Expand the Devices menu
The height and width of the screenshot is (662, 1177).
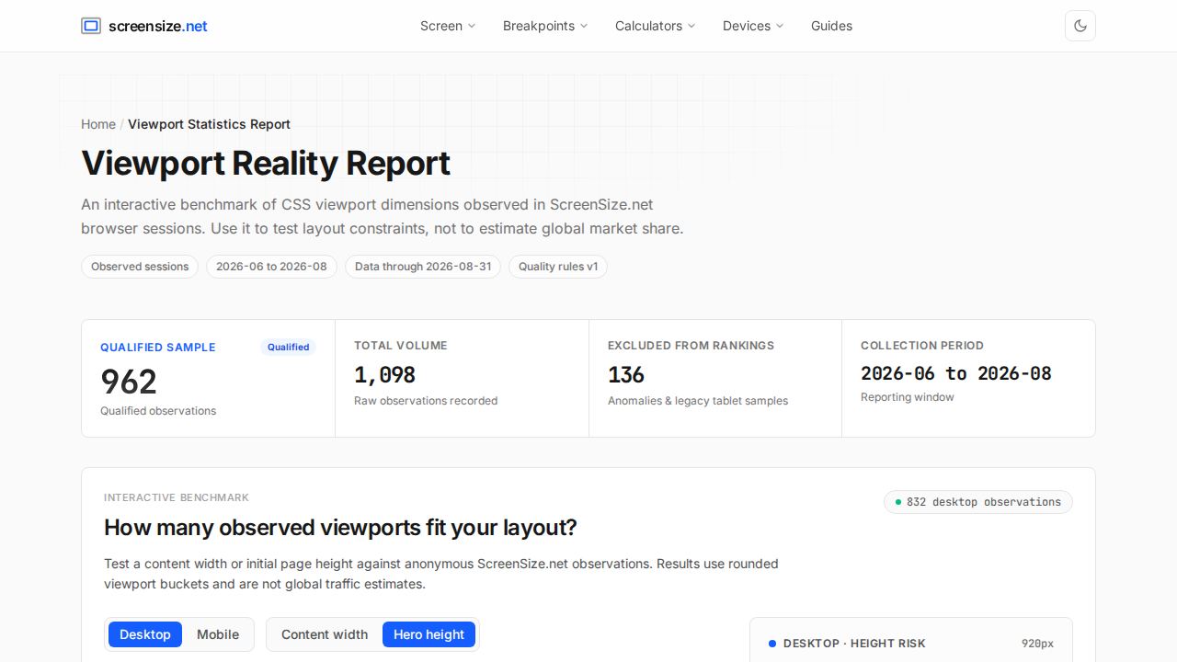753,26
